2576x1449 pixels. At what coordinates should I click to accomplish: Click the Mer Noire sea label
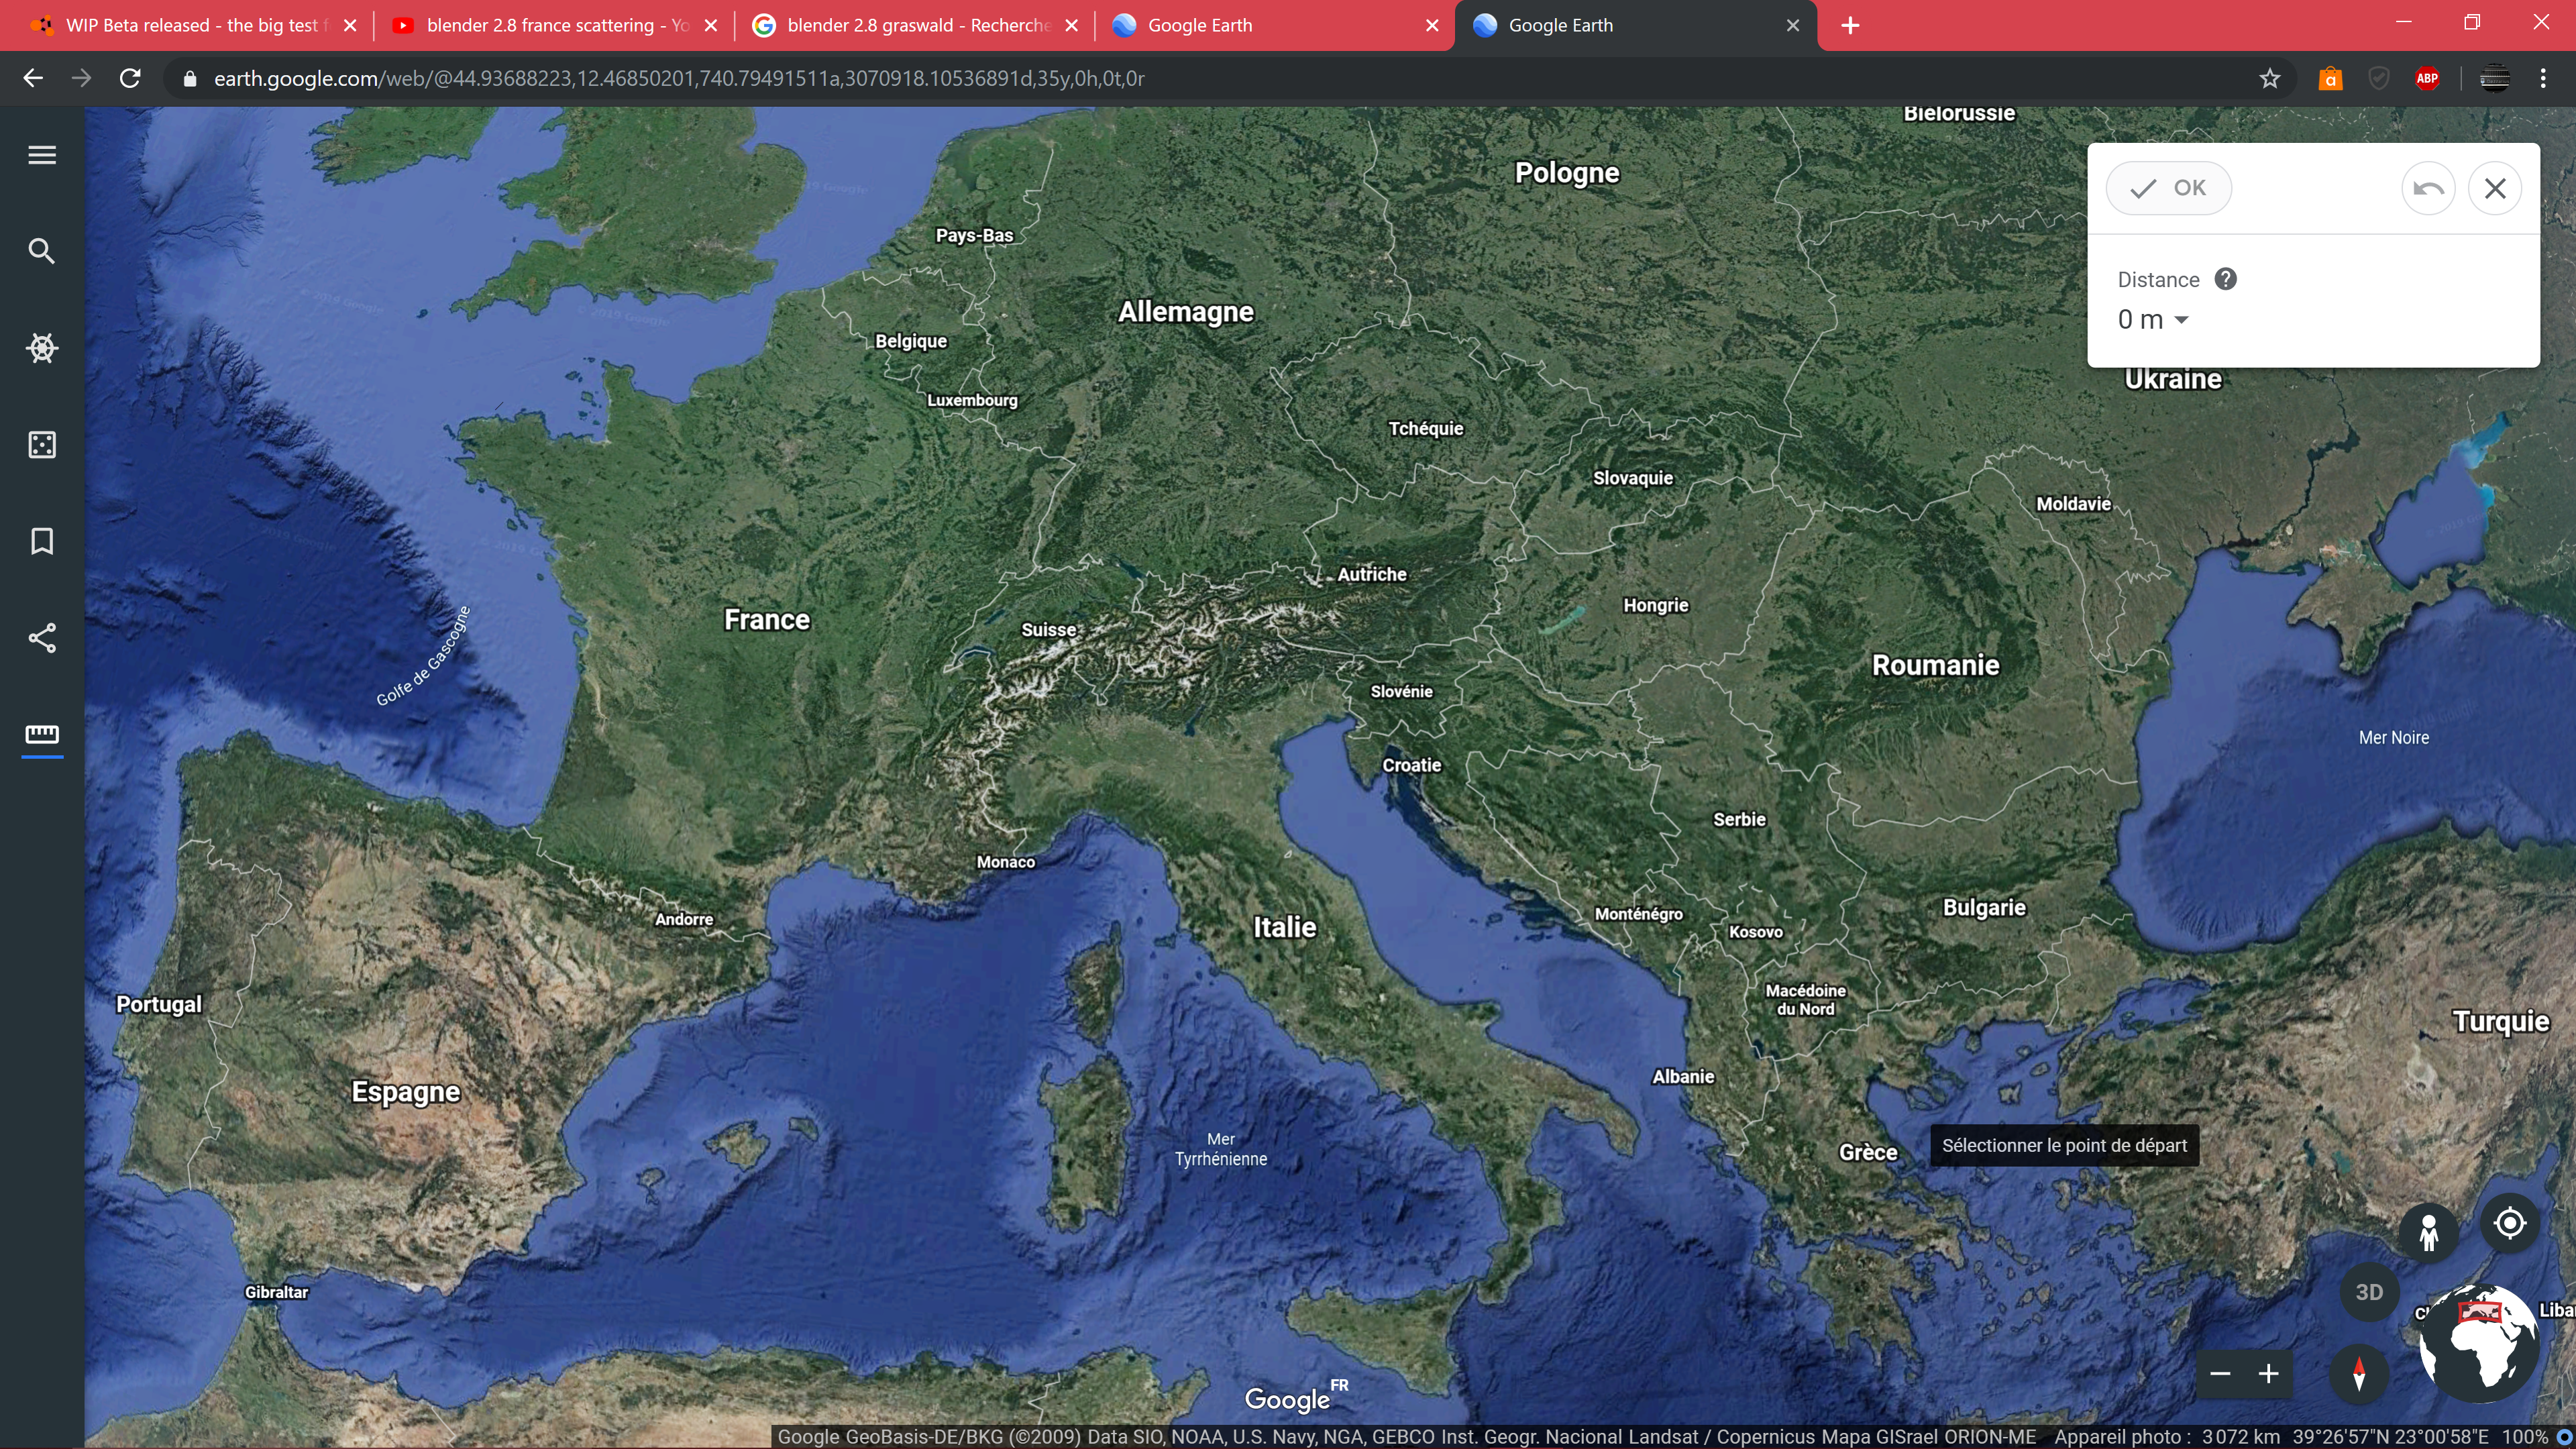tap(2394, 738)
